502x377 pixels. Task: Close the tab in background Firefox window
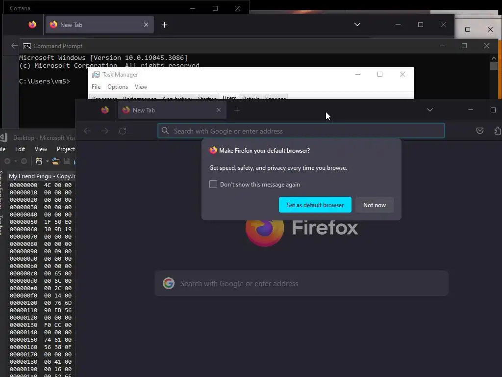146,25
